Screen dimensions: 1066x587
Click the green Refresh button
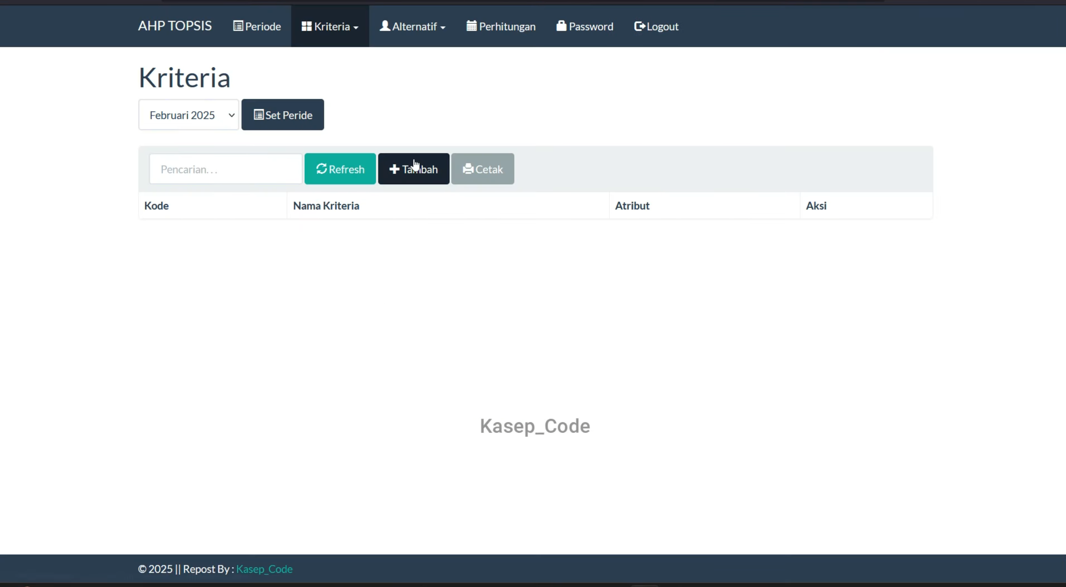[x=340, y=169]
